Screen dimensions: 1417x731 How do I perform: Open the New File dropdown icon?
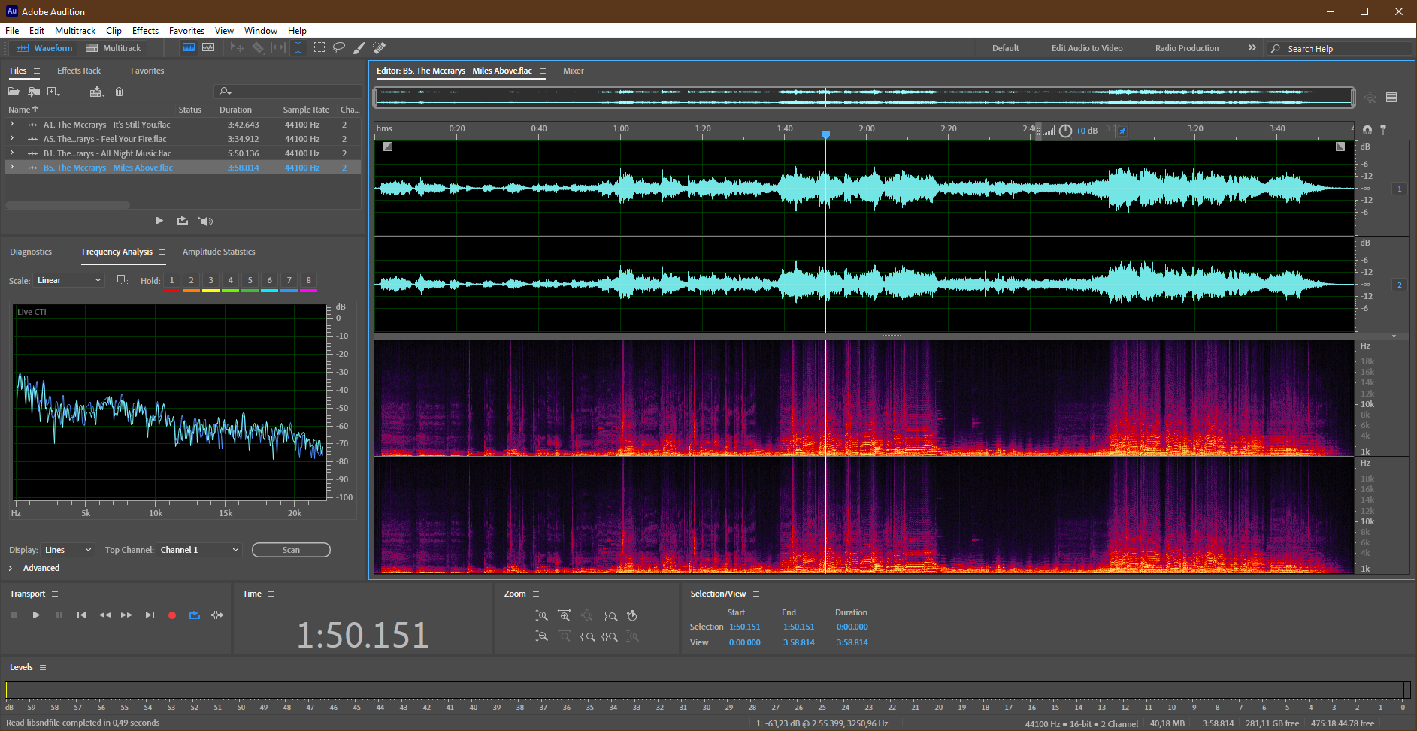coord(53,92)
